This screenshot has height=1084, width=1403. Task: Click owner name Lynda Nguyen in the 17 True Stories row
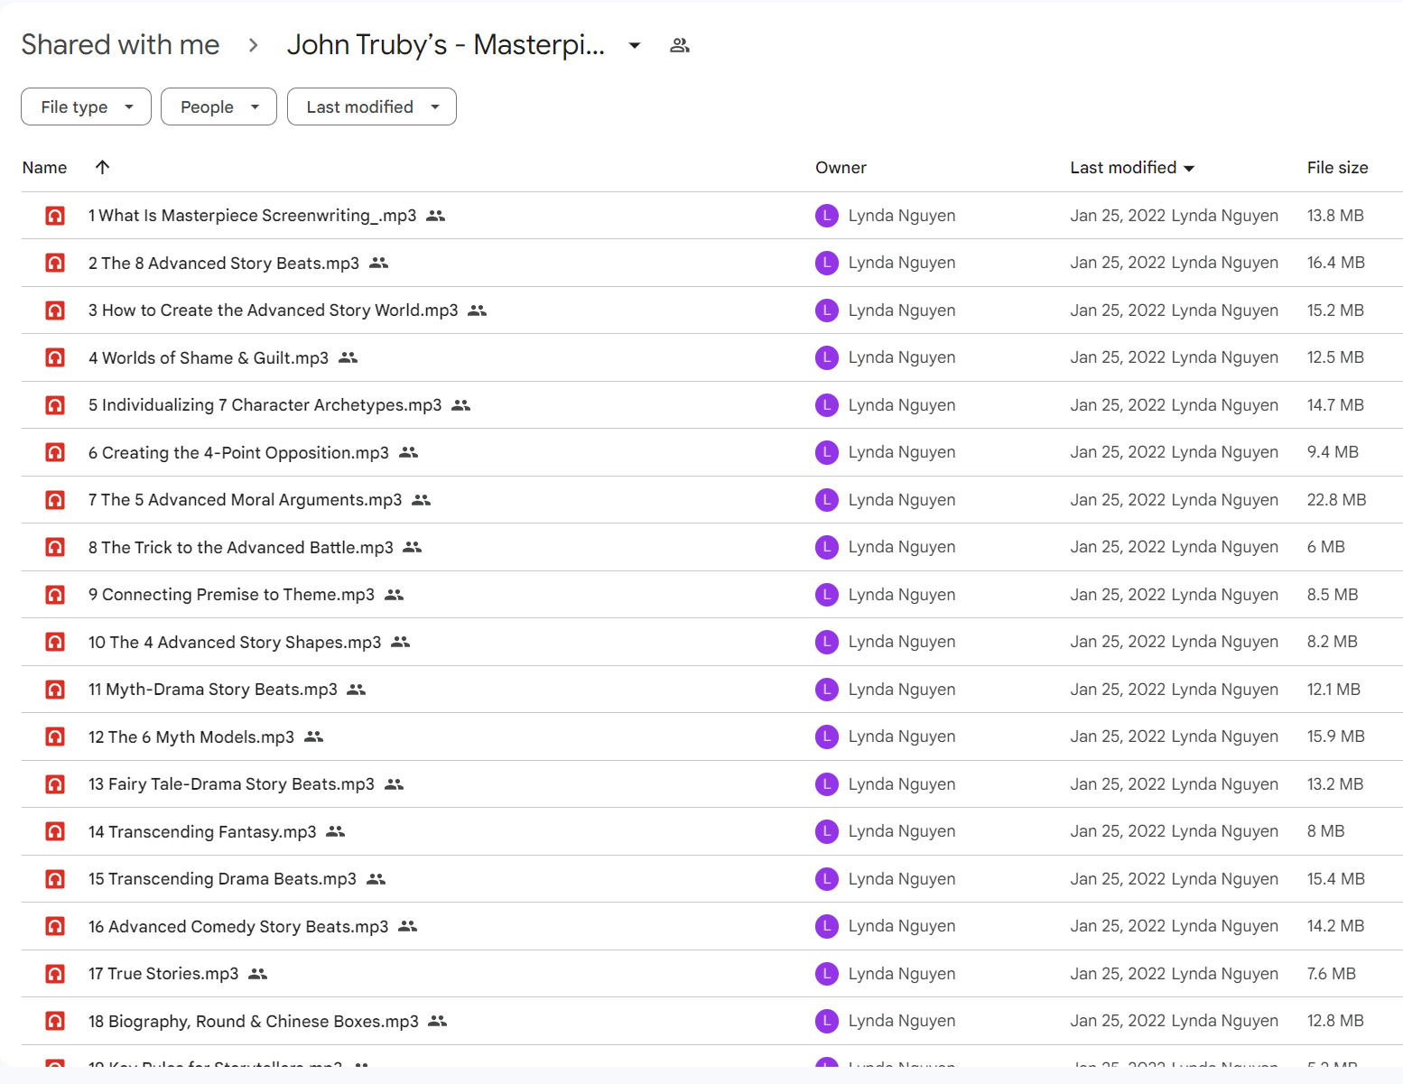902,974
